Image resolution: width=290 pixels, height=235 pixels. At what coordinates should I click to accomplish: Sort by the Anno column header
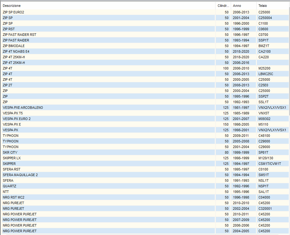[244, 6]
